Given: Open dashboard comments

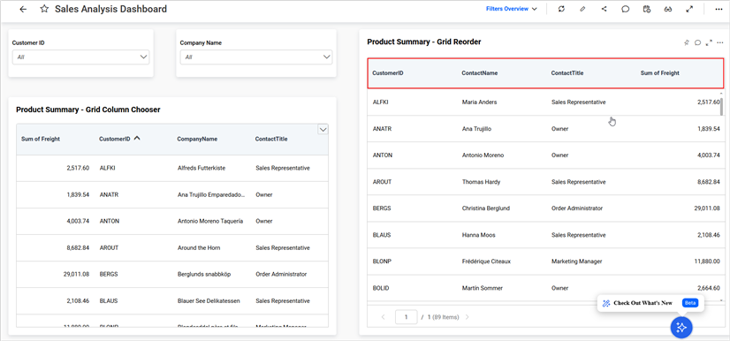Looking at the screenshot, I should (x=625, y=9).
